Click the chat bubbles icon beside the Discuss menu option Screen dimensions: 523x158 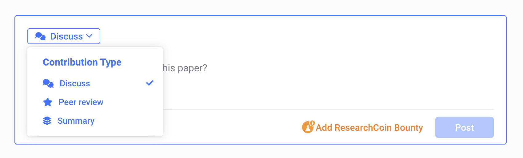click(x=48, y=83)
